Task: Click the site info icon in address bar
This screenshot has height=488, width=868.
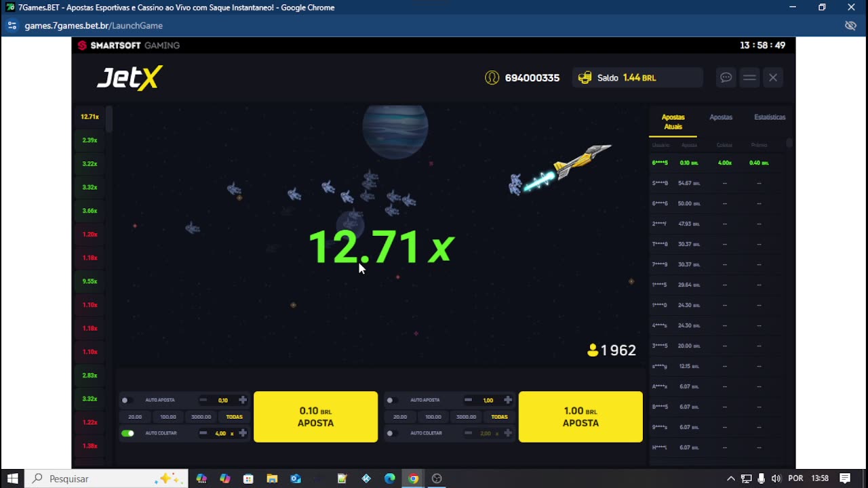Action: [x=12, y=26]
